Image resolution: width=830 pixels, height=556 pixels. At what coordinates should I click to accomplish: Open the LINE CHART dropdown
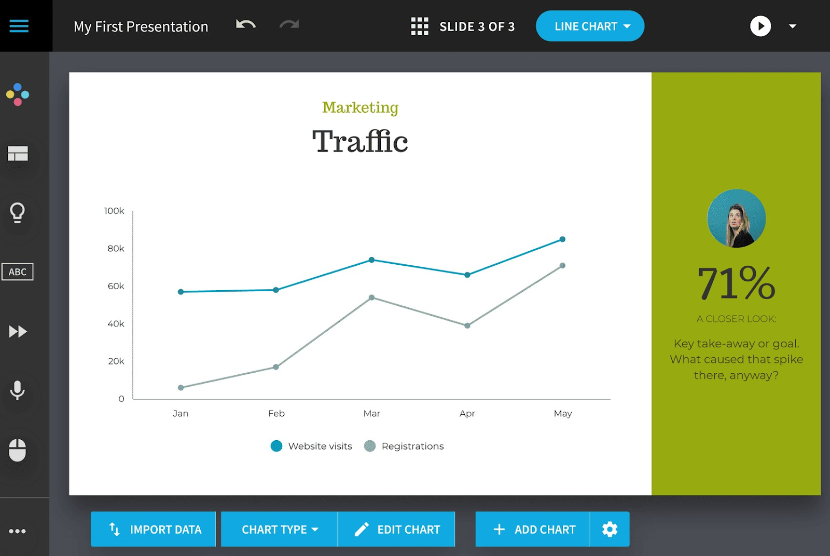pyautogui.click(x=590, y=26)
